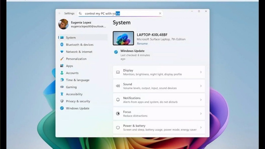
Task: Click the Gaming controller icon
Action: (62, 87)
